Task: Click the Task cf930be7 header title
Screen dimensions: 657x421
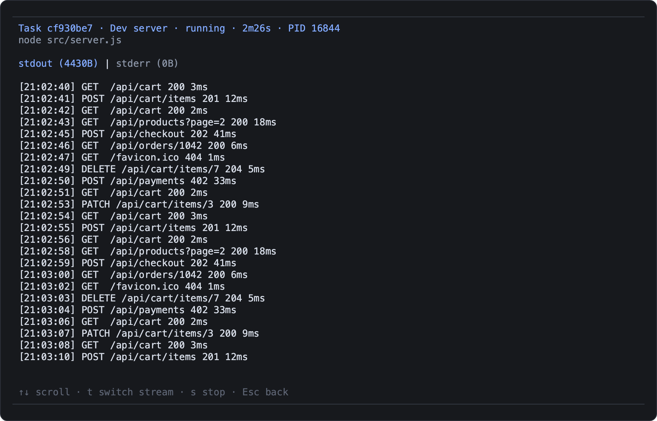Action: tap(55, 28)
